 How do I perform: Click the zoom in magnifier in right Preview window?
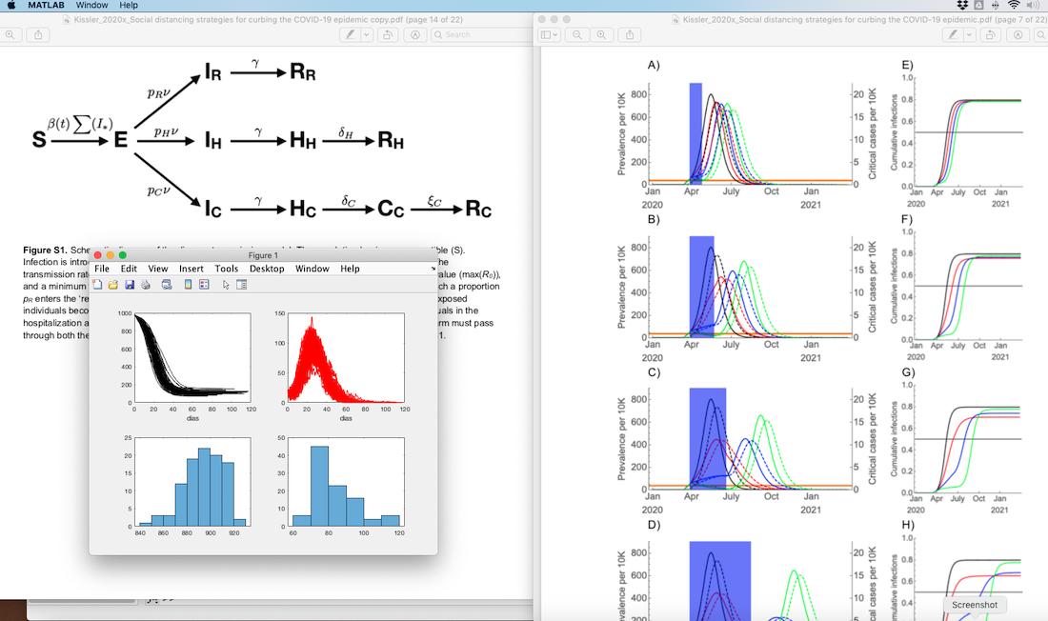601,34
